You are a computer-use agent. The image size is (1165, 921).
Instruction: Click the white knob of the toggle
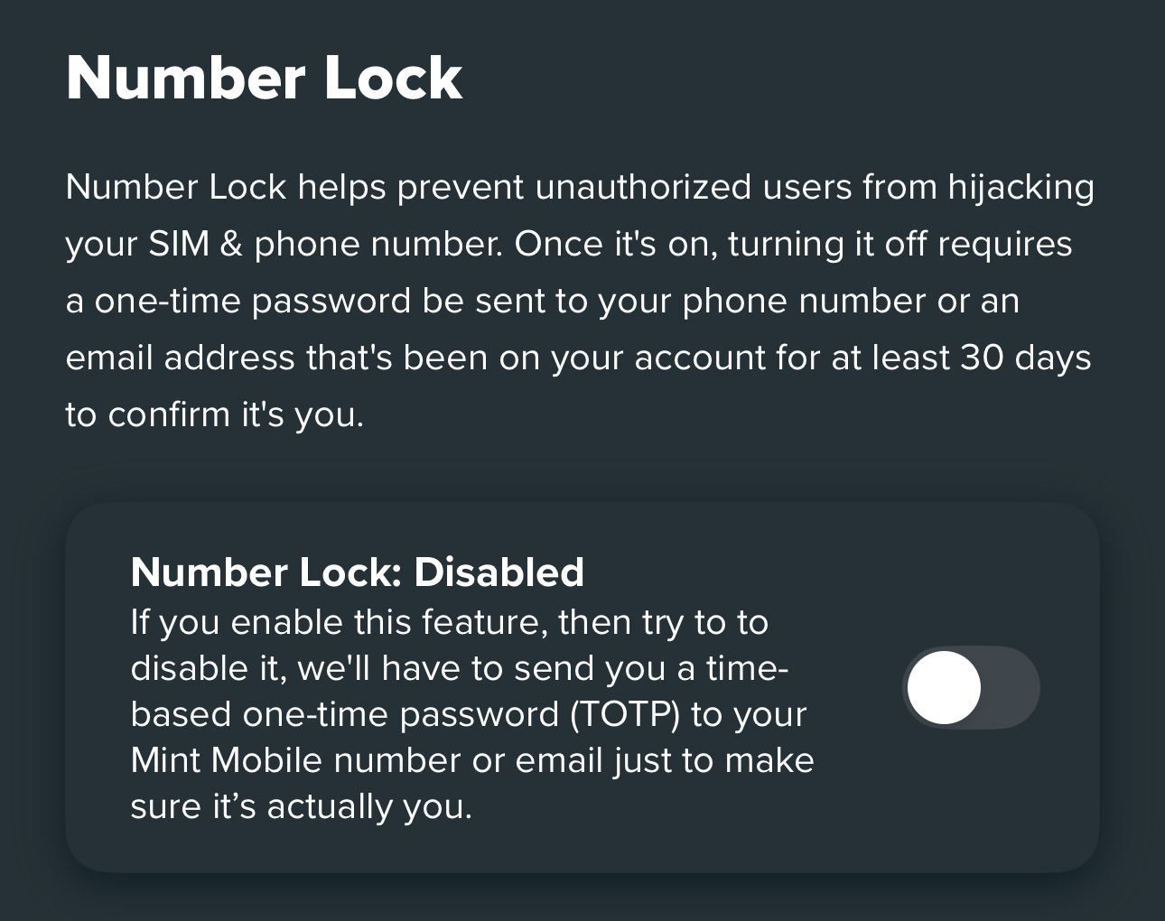click(944, 687)
